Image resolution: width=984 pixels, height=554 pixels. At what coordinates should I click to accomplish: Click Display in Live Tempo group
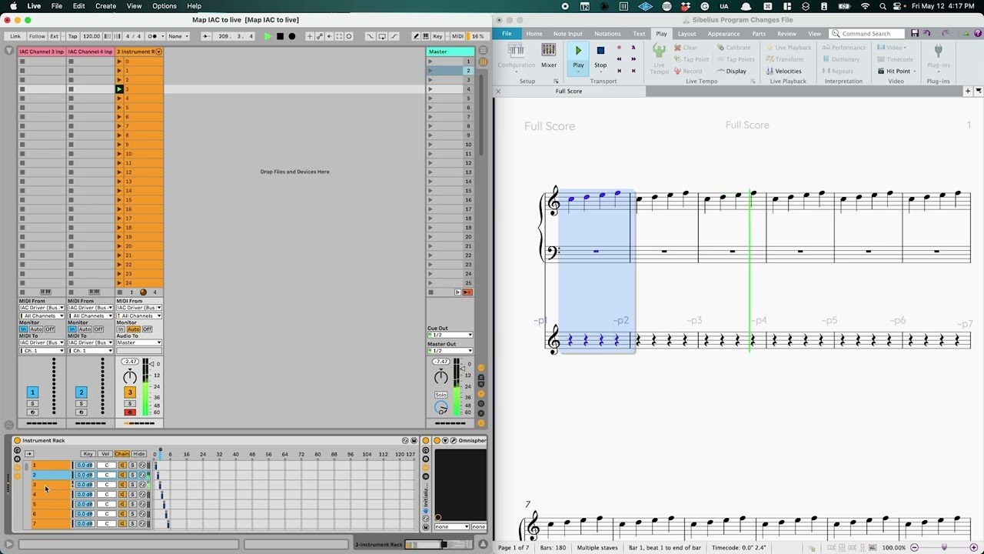click(x=731, y=71)
